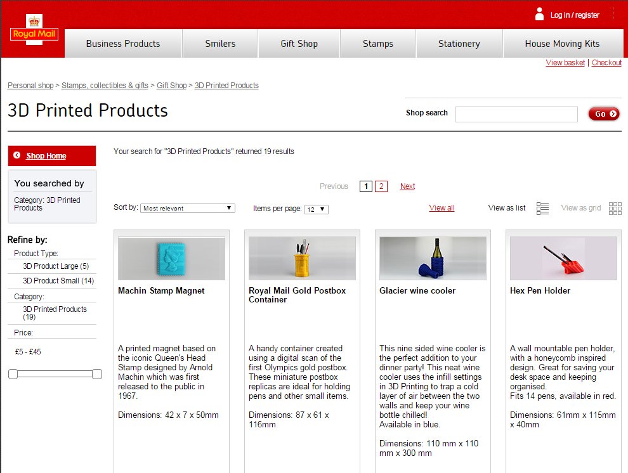Switch to list view icon
Screen dimensions: 628x473
(542, 208)
